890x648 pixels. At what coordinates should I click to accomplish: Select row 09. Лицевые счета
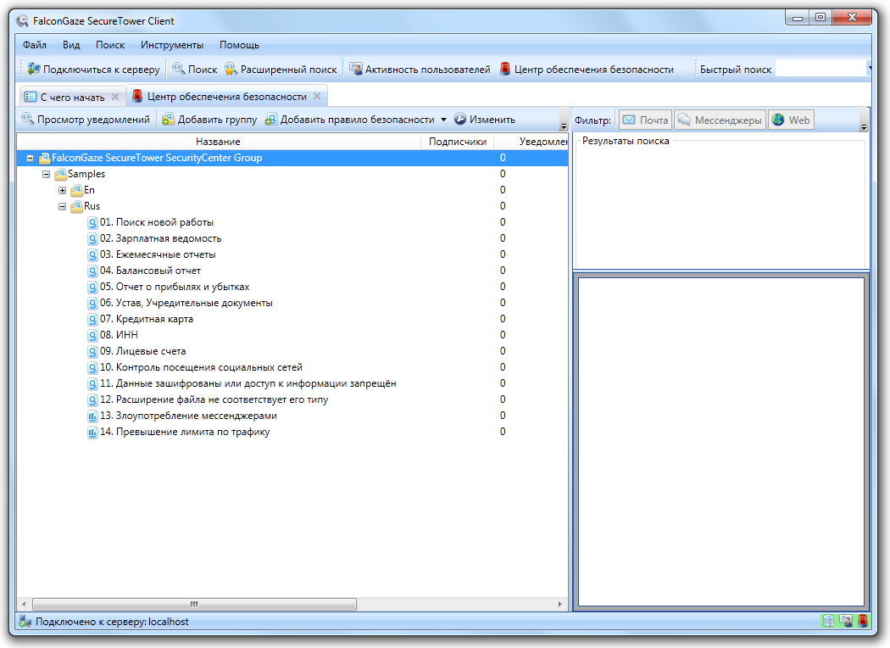click(x=292, y=351)
